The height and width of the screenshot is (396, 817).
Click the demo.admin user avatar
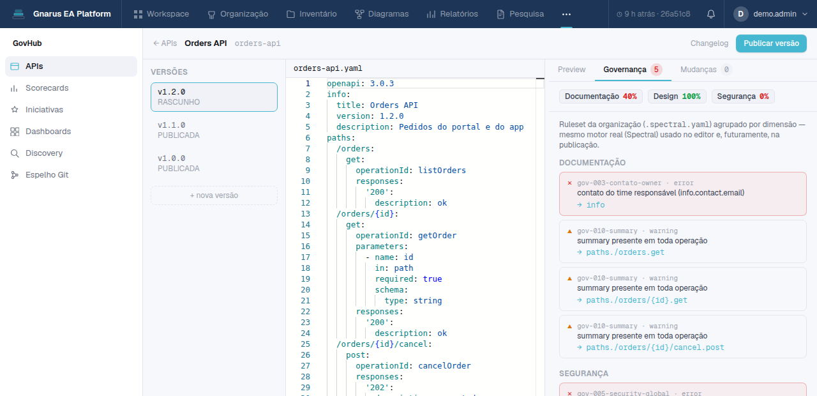coord(740,14)
